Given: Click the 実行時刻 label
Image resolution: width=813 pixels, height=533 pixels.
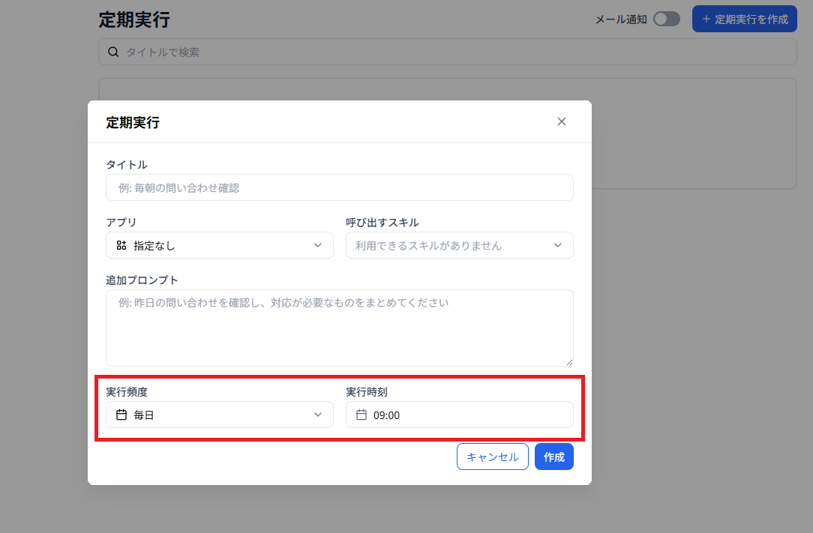Looking at the screenshot, I should (x=367, y=392).
